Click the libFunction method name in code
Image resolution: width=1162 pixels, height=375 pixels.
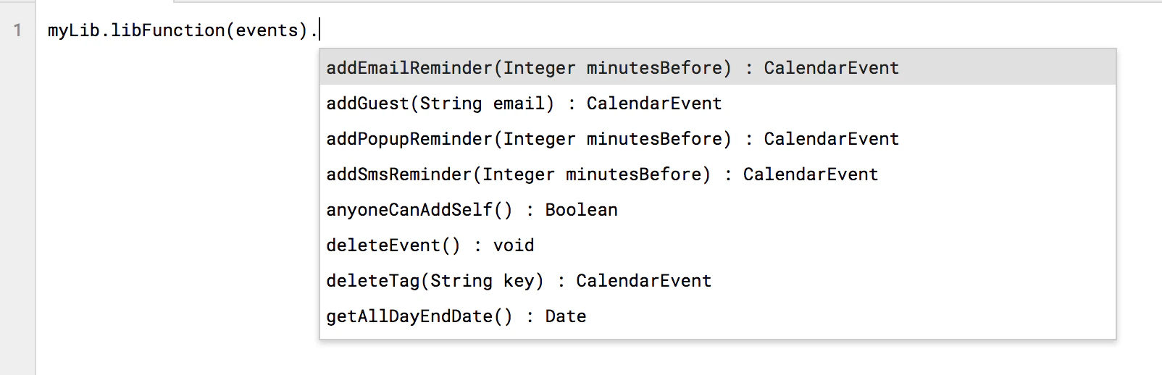pyautogui.click(x=167, y=30)
